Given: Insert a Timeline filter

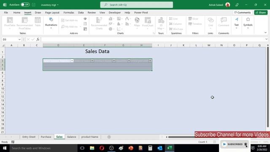Looking at the screenshot, I should 195,24.
